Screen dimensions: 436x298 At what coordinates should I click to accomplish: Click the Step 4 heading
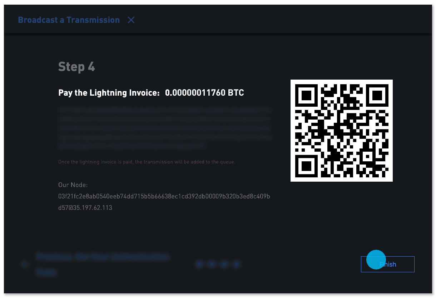click(76, 67)
